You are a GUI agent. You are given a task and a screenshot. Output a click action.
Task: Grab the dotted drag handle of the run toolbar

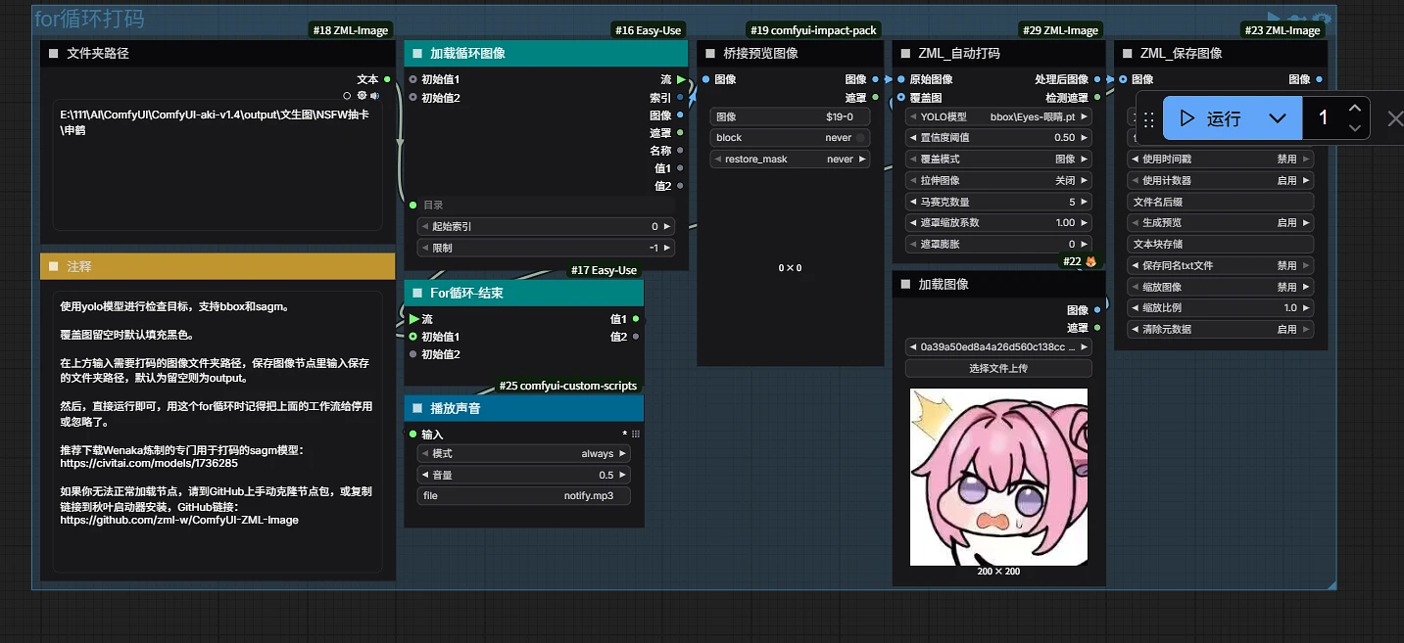[x=1149, y=118]
